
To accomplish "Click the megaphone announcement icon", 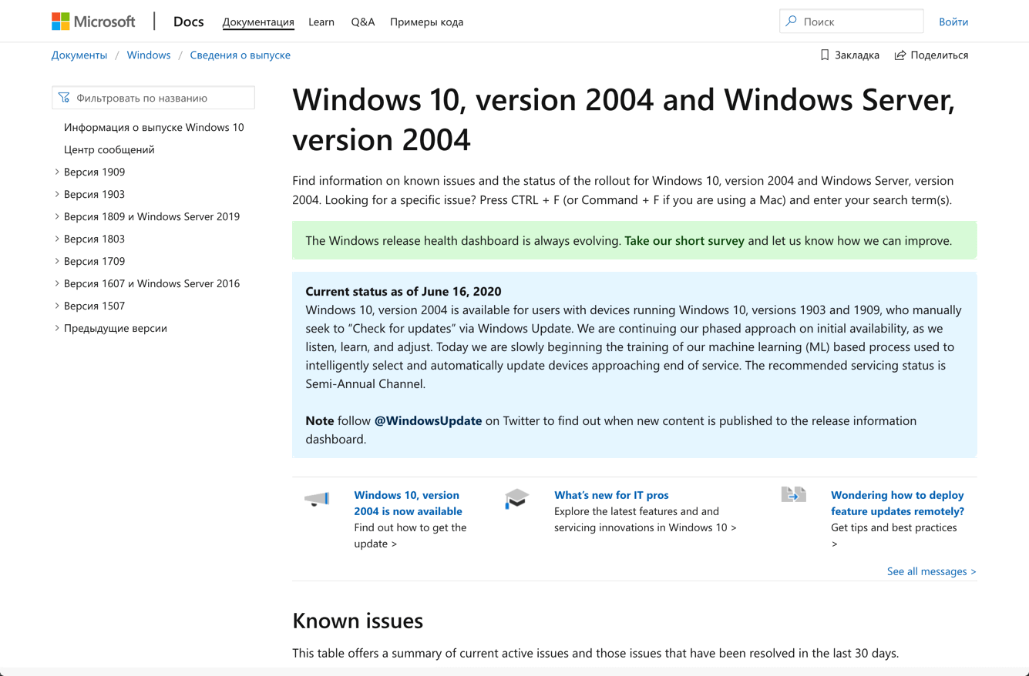I will coord(318,499).
